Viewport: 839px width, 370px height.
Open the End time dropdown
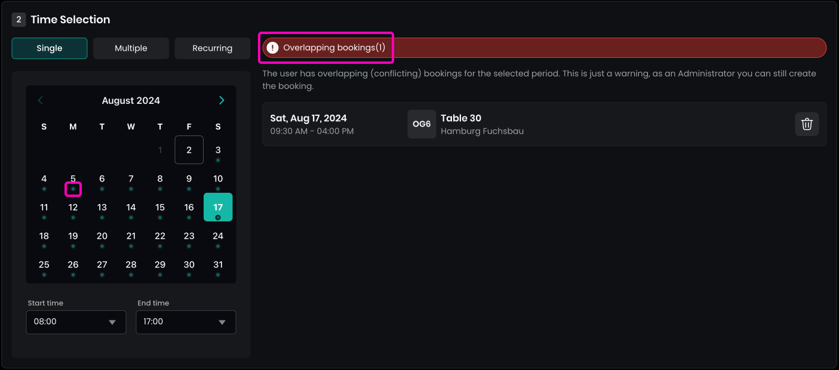[186, 322]
